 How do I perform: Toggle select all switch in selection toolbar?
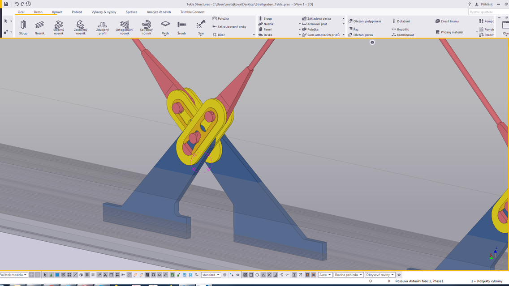45,275
